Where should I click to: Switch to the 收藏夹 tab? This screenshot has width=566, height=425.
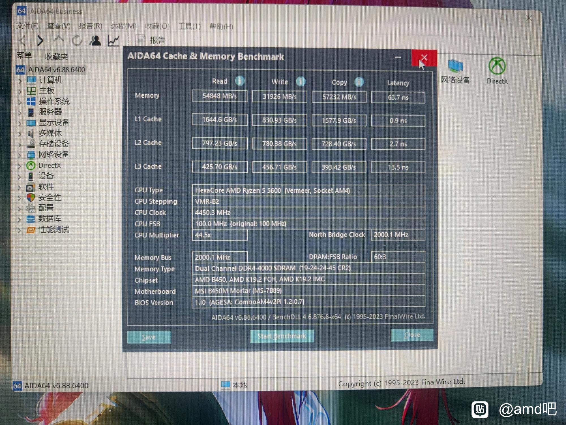[56, 56]
